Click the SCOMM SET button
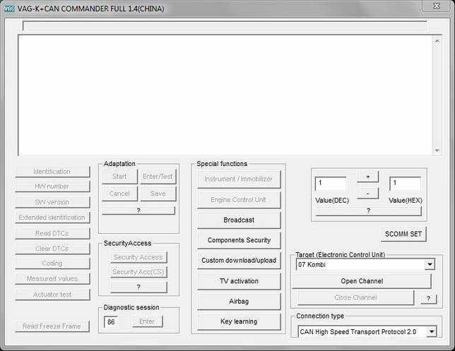 pos(403,234)
